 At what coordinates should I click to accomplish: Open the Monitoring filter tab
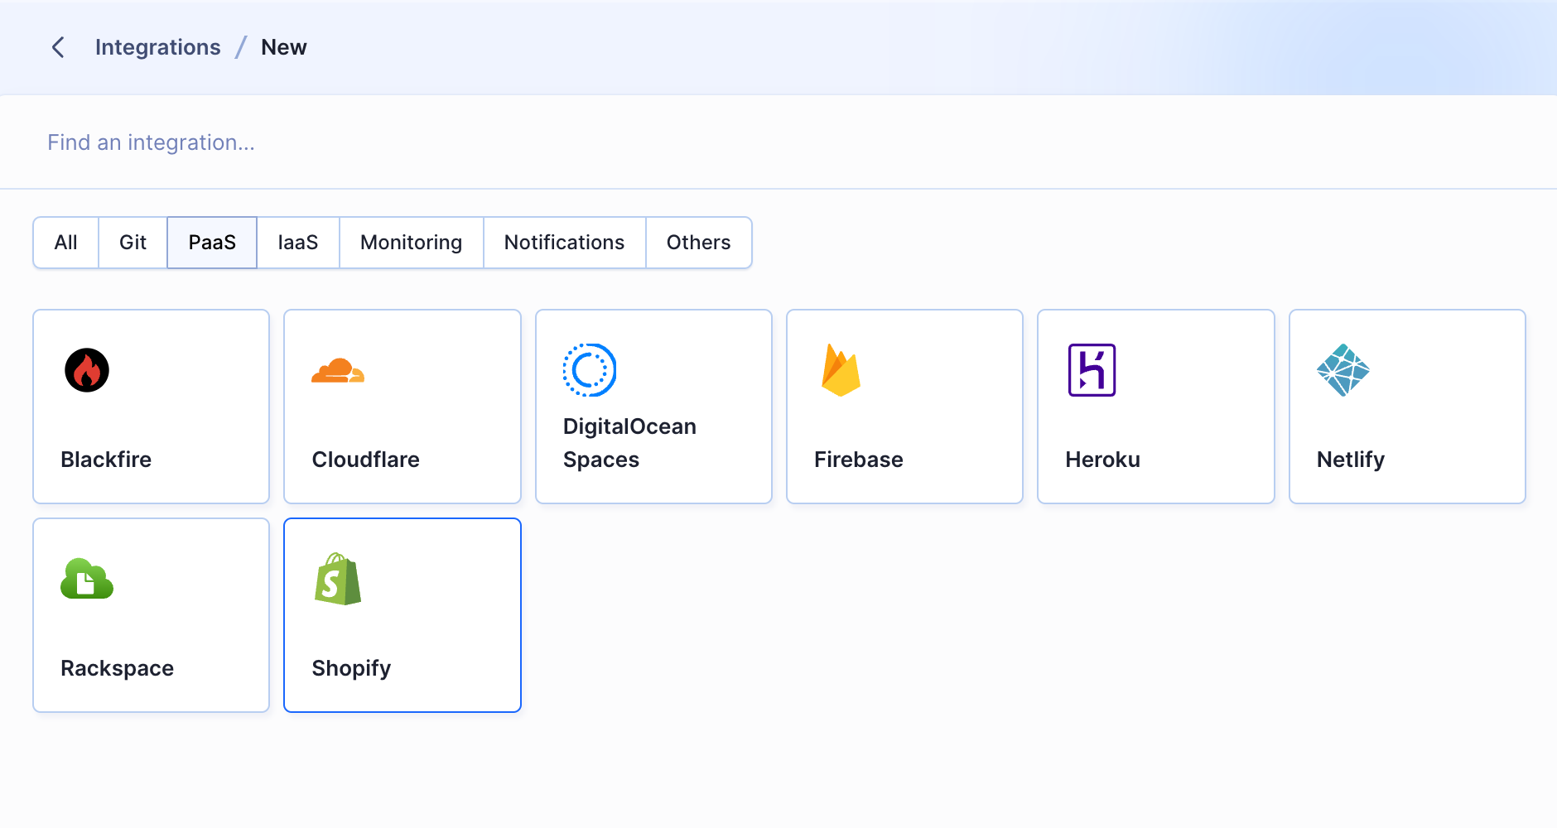click(412, 243)
